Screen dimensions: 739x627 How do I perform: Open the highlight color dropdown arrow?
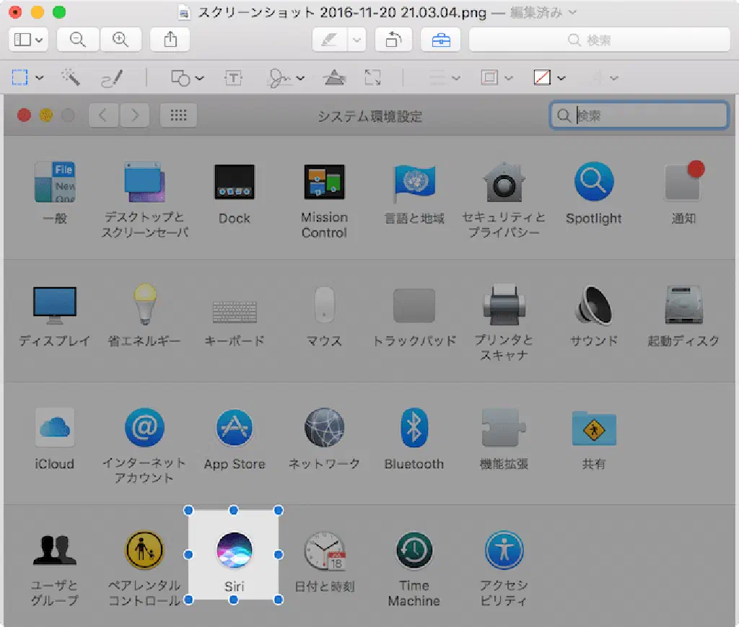[357, 40]
